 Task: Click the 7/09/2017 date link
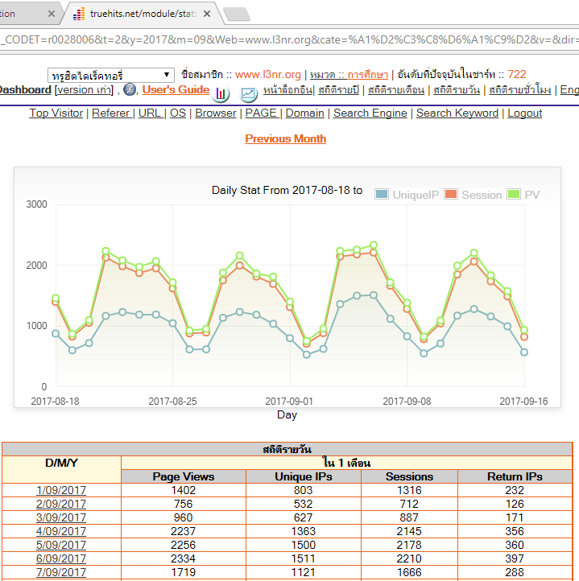click(61, 572)
